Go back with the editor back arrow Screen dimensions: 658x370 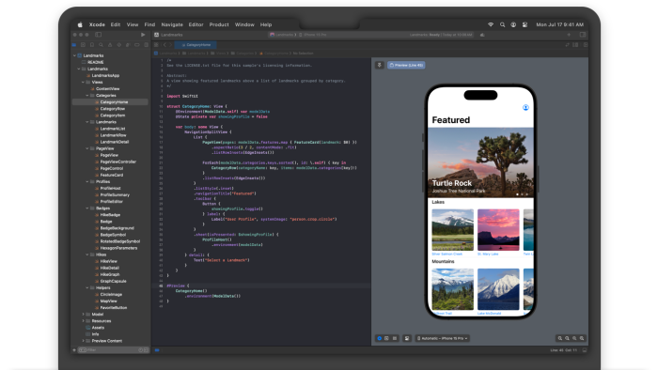164,45
